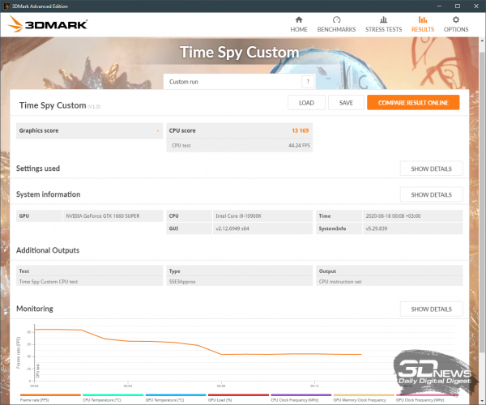Click the title bar app icon
Viewport: 486px width, 405px height.
tap(7, 4)
